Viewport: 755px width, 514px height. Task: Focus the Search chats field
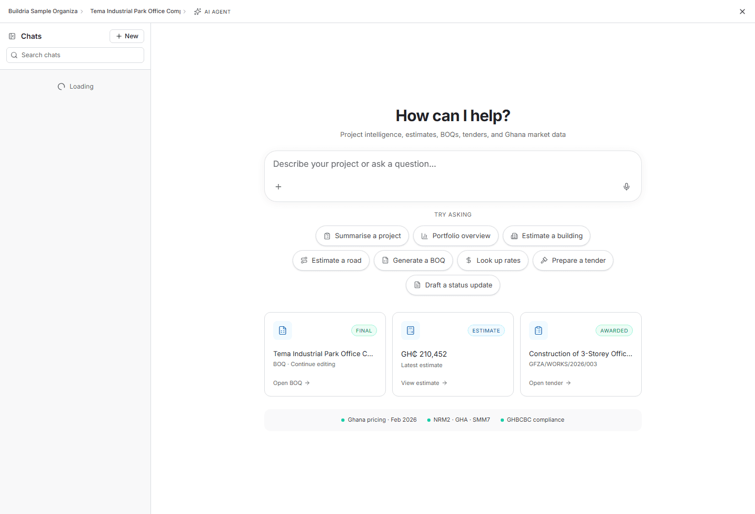[75, 55]
